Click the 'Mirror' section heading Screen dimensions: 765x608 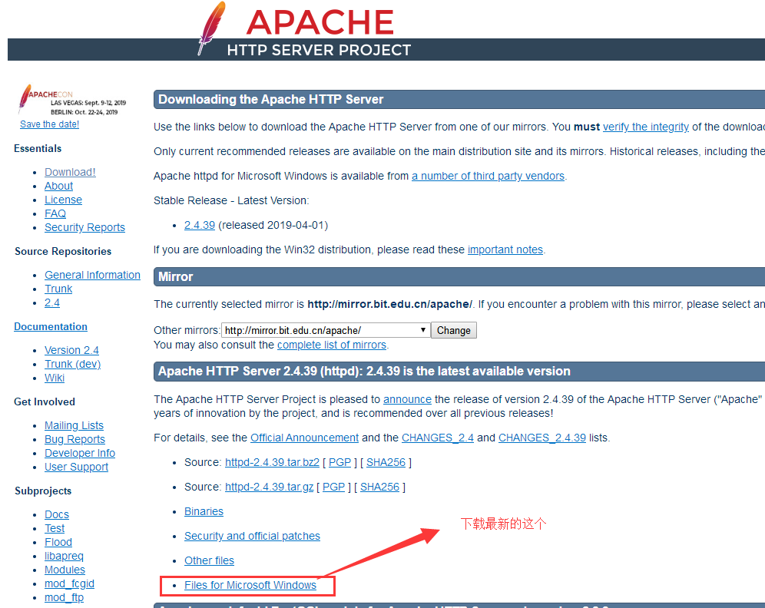pyautogui.click(x=176, y=277)
